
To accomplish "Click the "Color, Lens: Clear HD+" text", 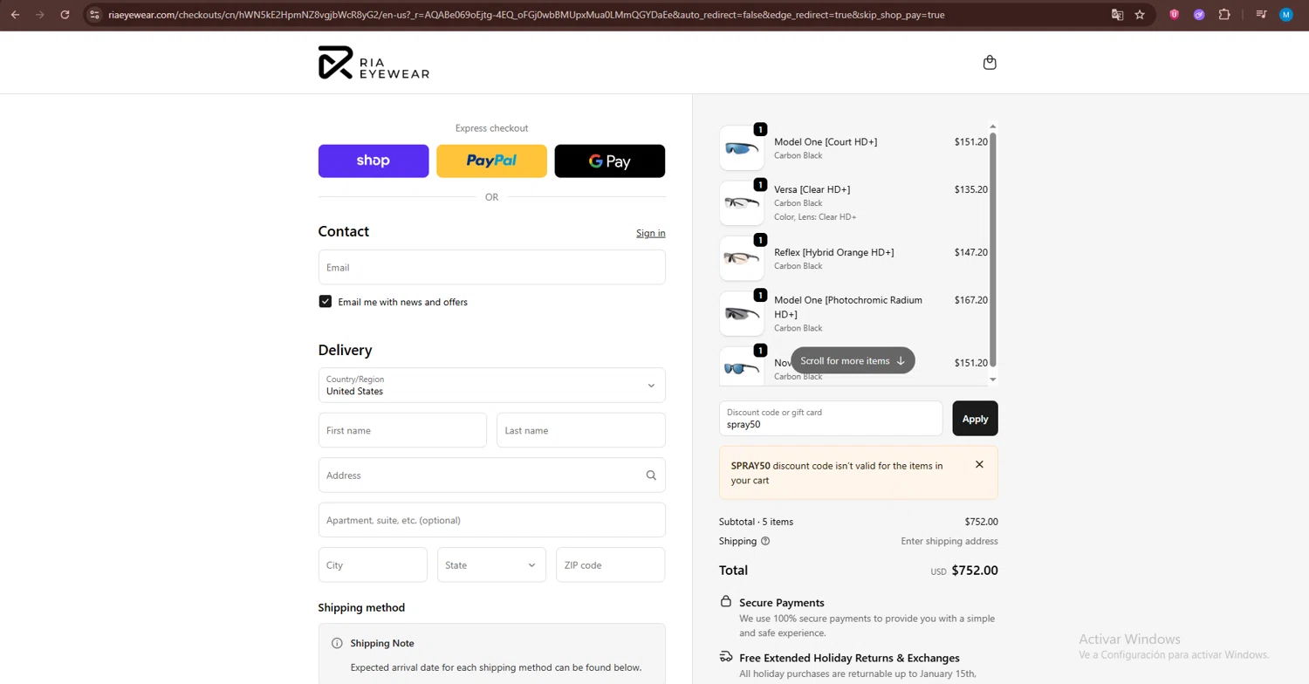I will click(x=815, y=217).
